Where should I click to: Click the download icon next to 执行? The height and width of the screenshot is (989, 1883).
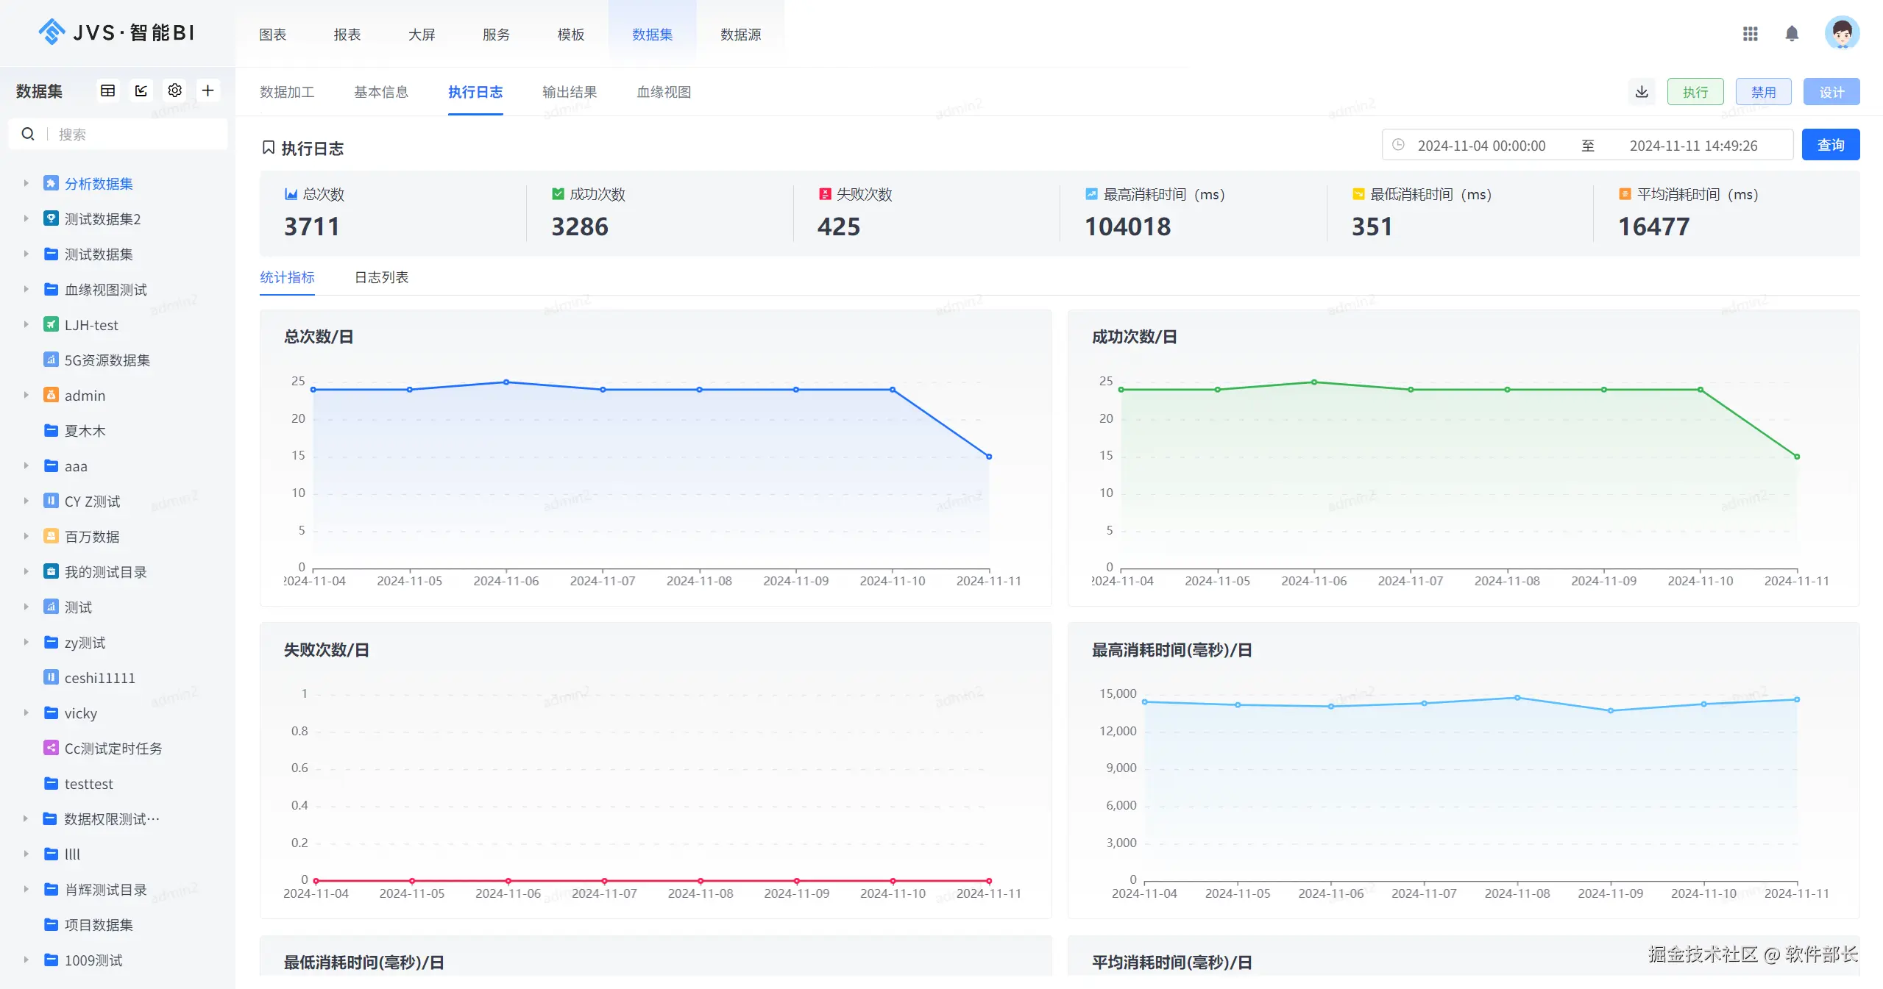(1642, 92)
